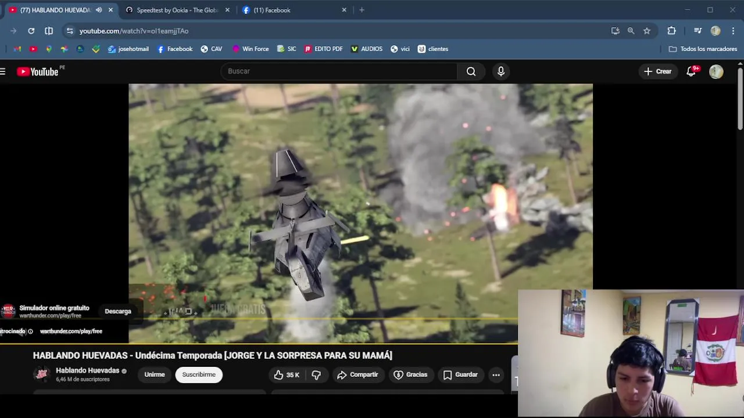Save video with Guardar button
This screenshot has height=418, width=744.
[x=460, y=375]
